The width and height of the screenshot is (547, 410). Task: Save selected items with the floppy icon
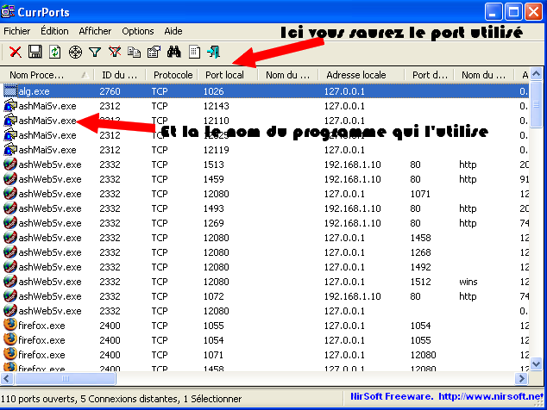point(35,52)
